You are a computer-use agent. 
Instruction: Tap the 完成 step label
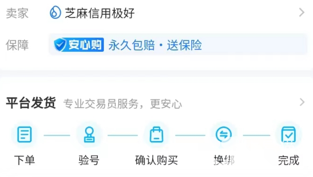(289, 160)
